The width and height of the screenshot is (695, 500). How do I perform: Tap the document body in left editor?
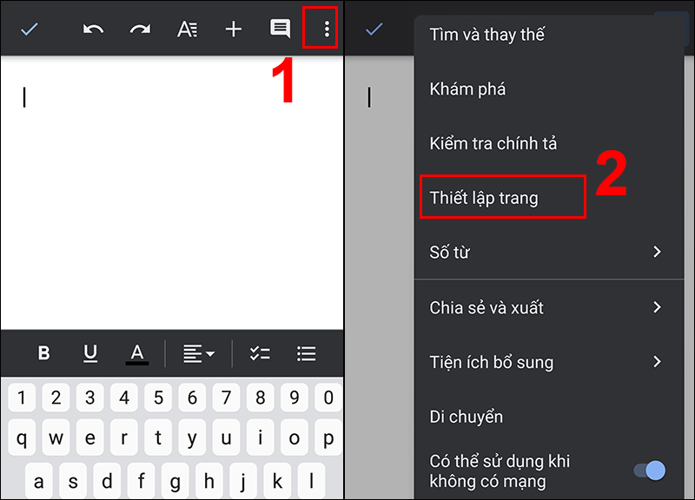click(x=172, y=193)
